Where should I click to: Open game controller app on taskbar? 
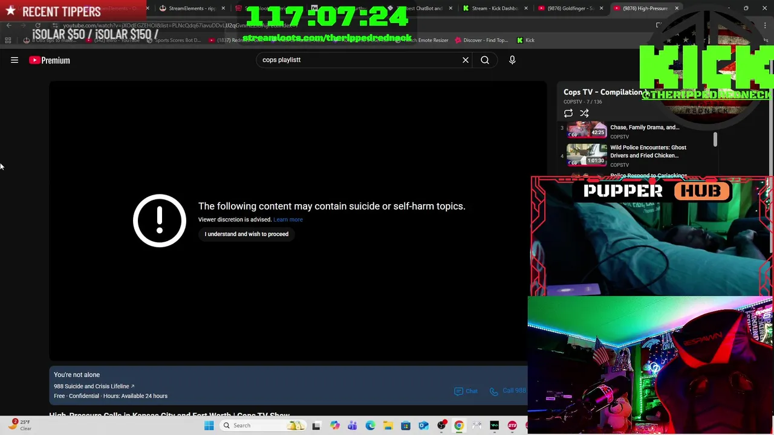(x=476, y=425)
